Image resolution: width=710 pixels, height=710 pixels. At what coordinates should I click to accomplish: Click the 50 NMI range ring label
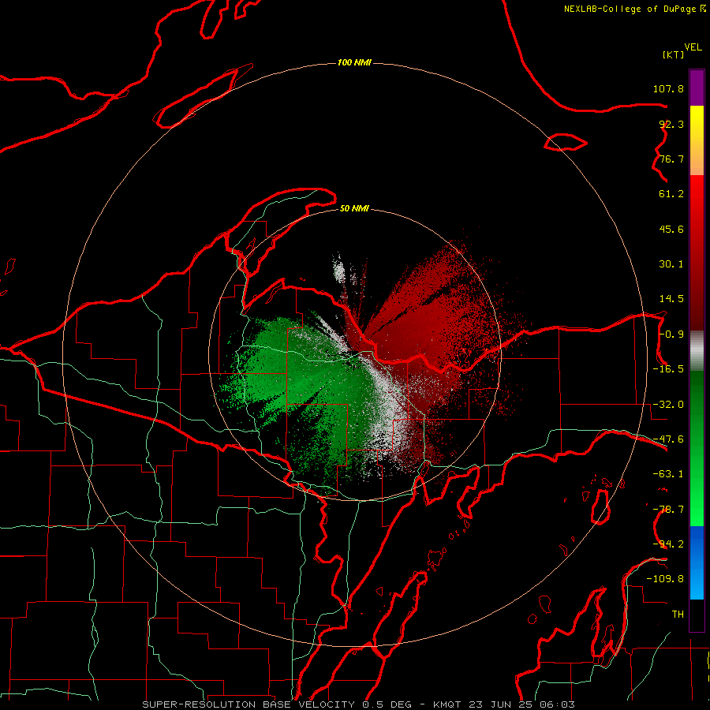(354, 209)
